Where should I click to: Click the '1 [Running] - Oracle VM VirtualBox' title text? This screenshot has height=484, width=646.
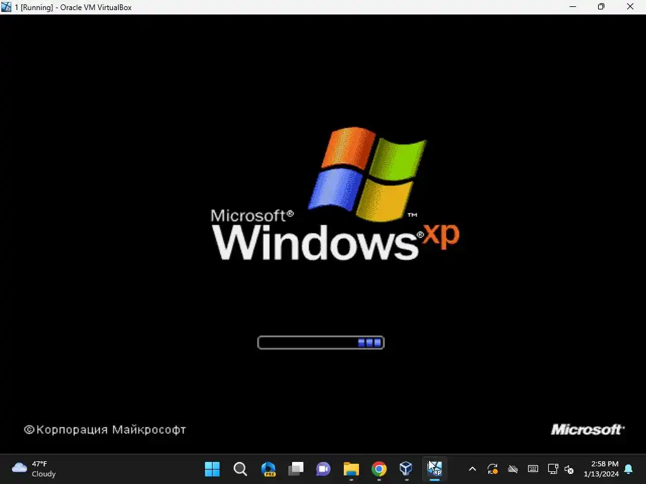(x=73, y=8)
